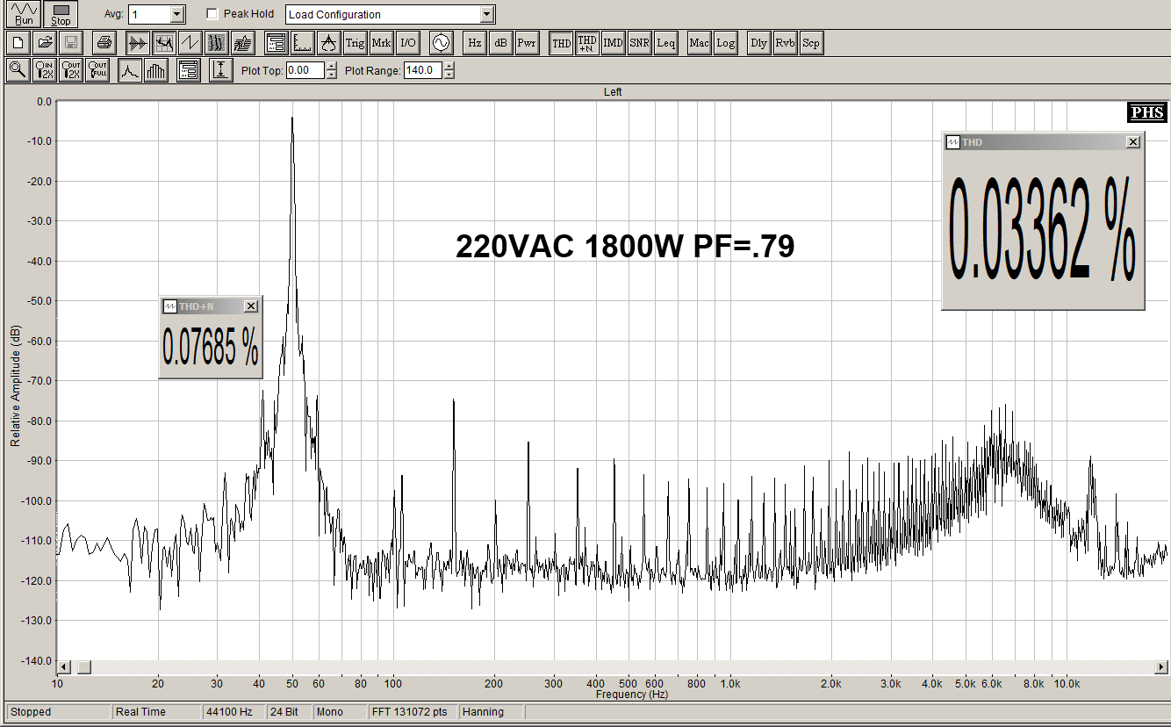
Task: Toggle the Leq utility button
Action: tap(666, 42)
